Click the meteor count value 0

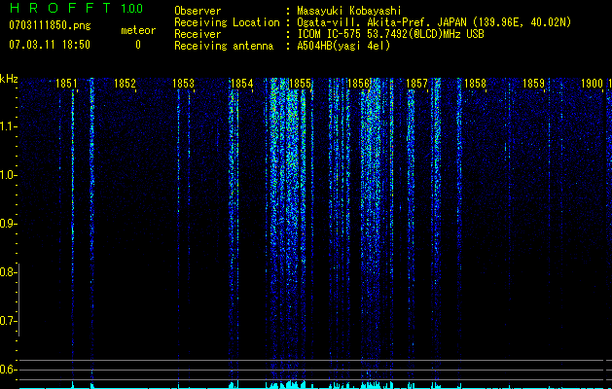pyautogui.click(x=138, y=45)
